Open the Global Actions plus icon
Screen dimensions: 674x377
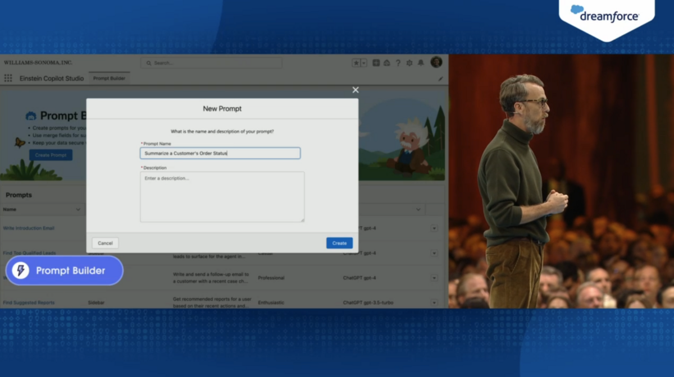[376, 63]
